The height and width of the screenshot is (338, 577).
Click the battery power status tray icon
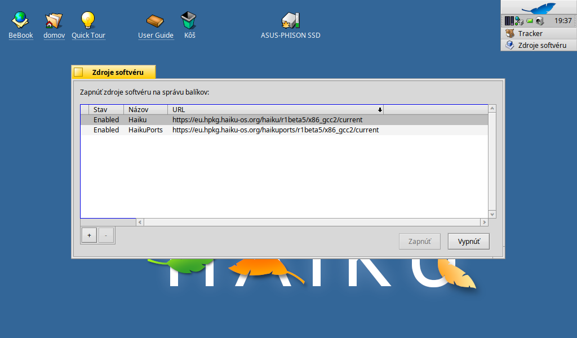[530, 21]
